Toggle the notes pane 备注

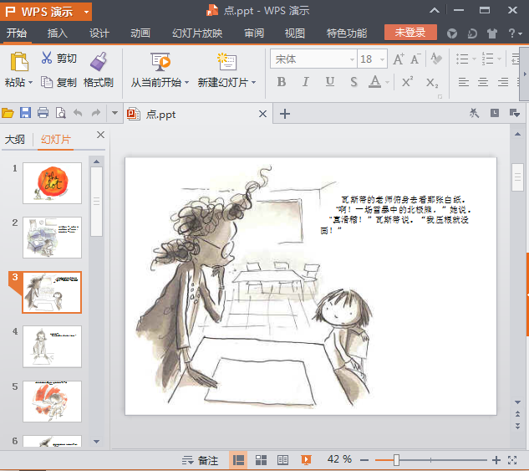(x=201, y=460)
